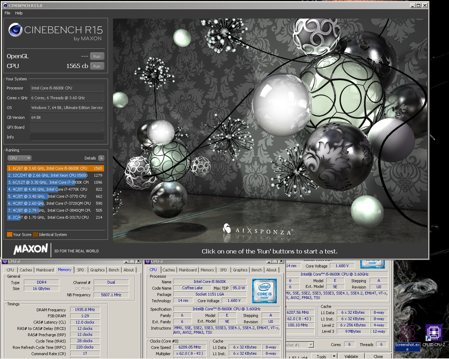This screenshot has width=449, height=359.
Task: Open the Help menu in Cinebench
Action: (19, 13)
